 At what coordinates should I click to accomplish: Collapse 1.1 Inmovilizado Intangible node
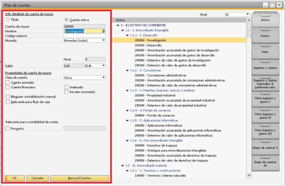click(x=123, y=30)
